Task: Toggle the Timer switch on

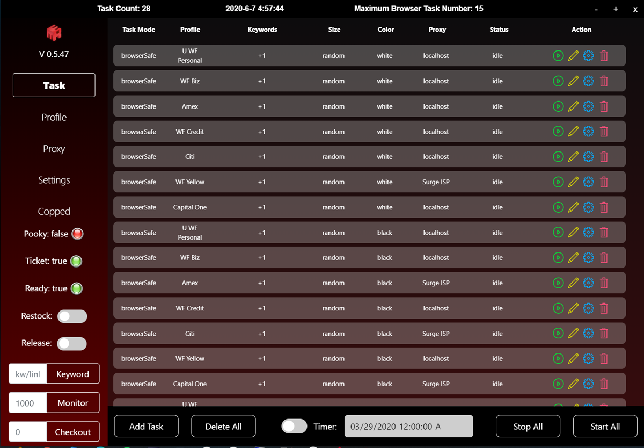Action: 294,427
